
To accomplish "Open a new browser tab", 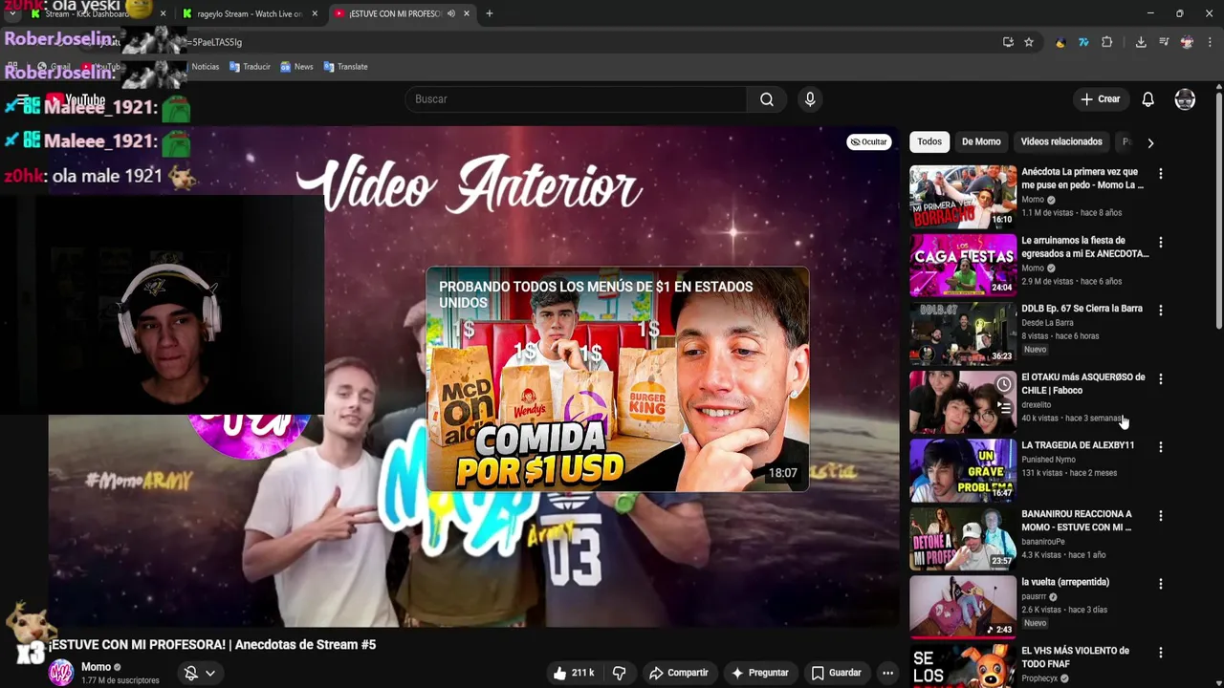I will (x=489, y=13).
